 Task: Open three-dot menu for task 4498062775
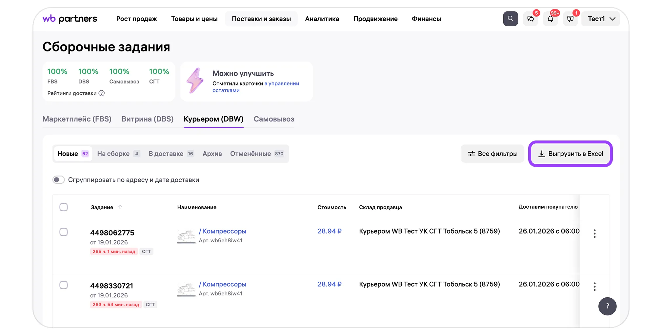point(594,233)
